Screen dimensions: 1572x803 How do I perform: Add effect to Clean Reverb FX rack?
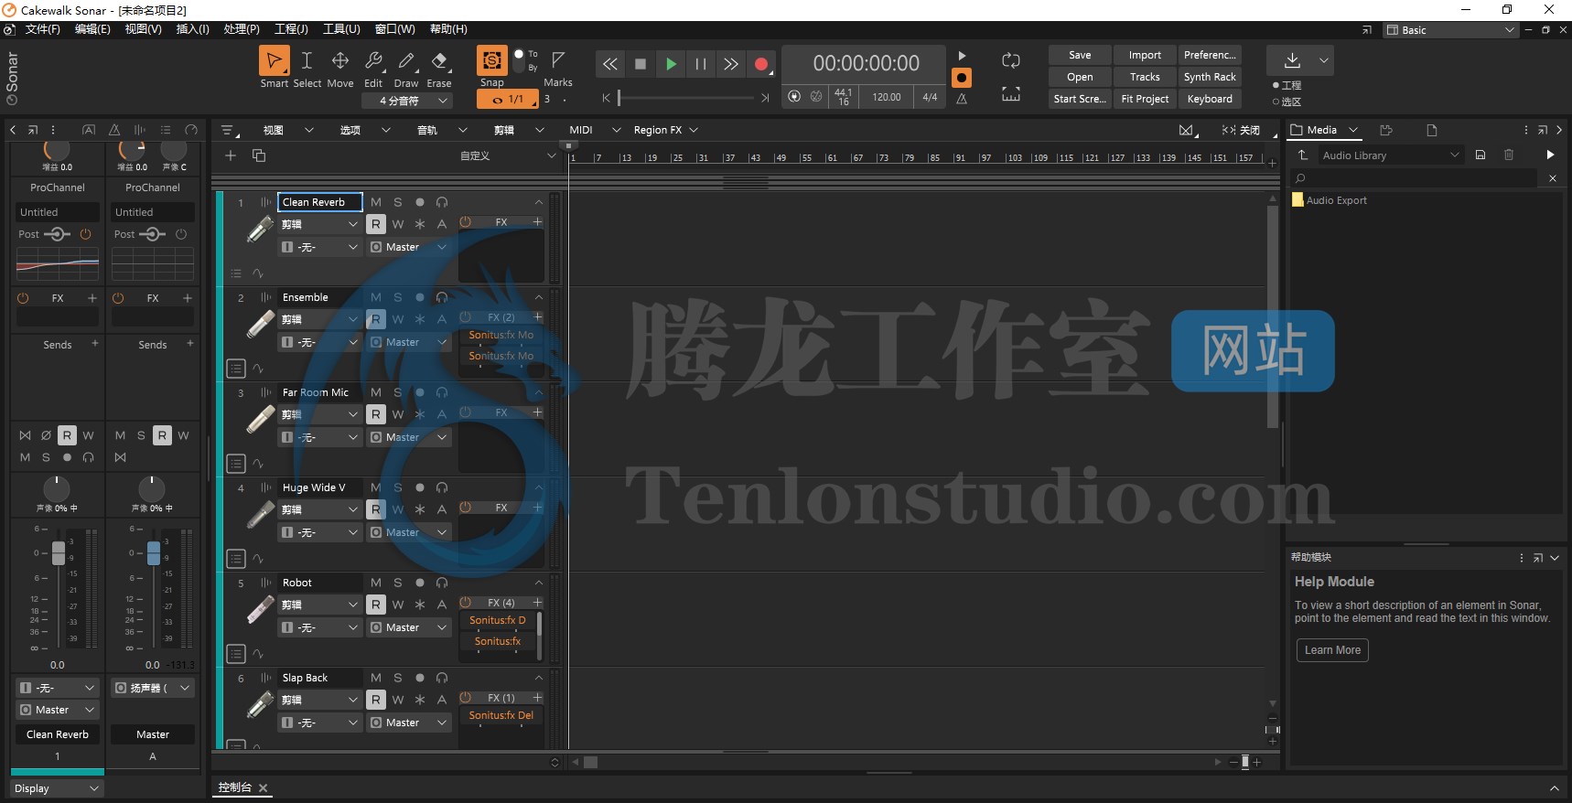coord(537,222)
